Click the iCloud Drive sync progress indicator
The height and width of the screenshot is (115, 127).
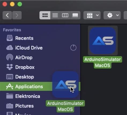(73, 48)
